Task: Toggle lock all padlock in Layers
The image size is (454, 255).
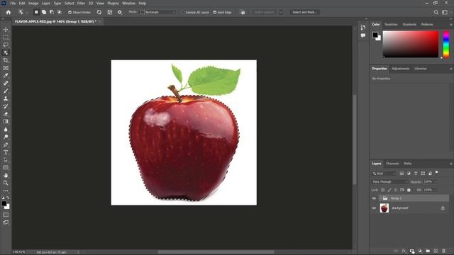Action: click(409, 190)
